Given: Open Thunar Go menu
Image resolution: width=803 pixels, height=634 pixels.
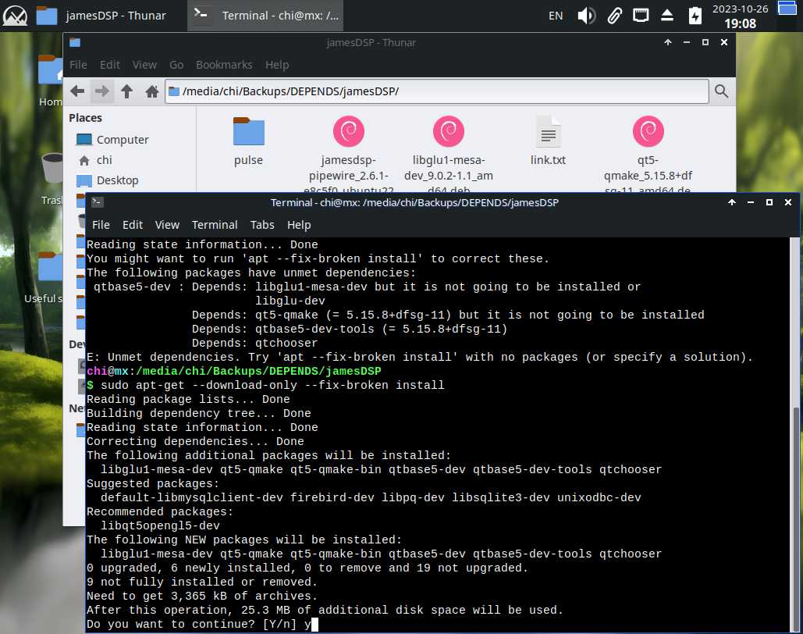Looking at the screenshot, I should 176,65.
